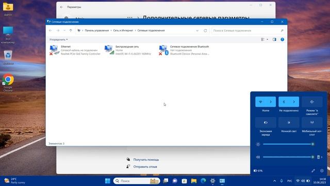Open the Упорядочить menu

[58, 39]
